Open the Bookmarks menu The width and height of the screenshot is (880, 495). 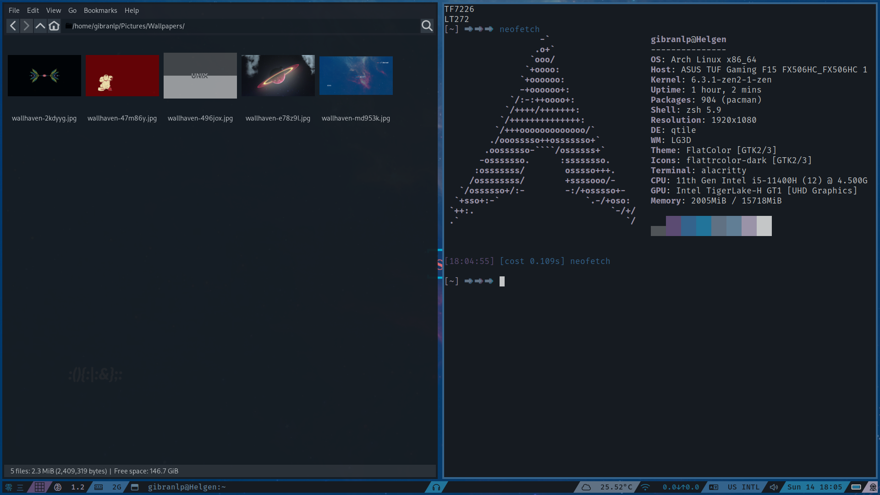click(100, 11)
